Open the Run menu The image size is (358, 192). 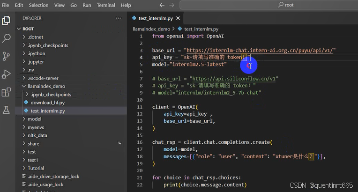(87, 5)
